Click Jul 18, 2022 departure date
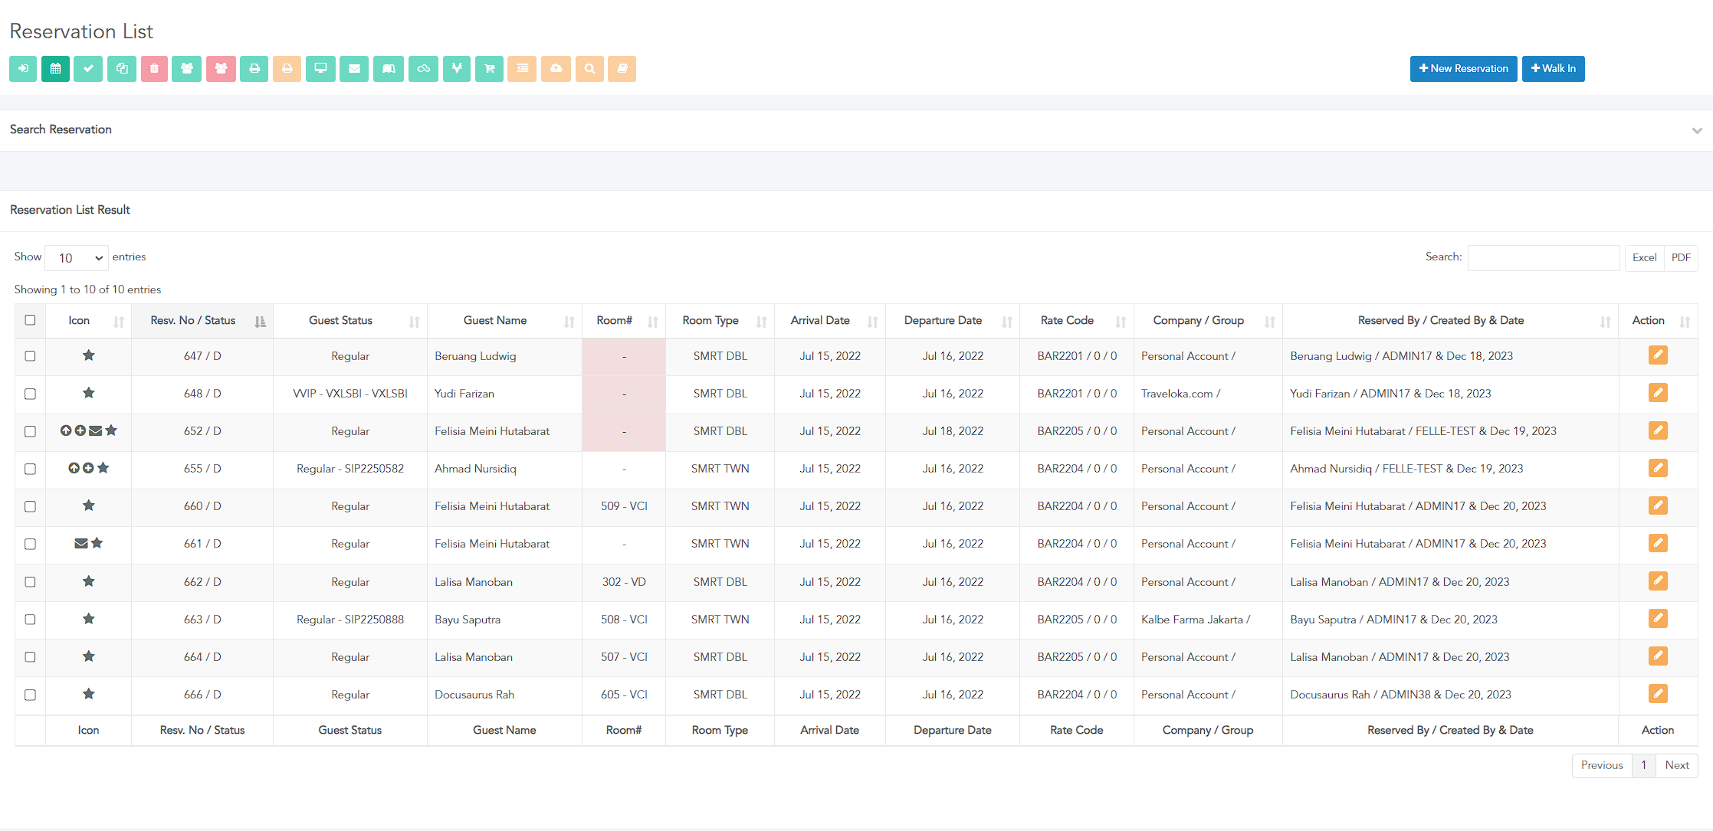Viewport: 1713px width, 831px height. coord(953,431)
